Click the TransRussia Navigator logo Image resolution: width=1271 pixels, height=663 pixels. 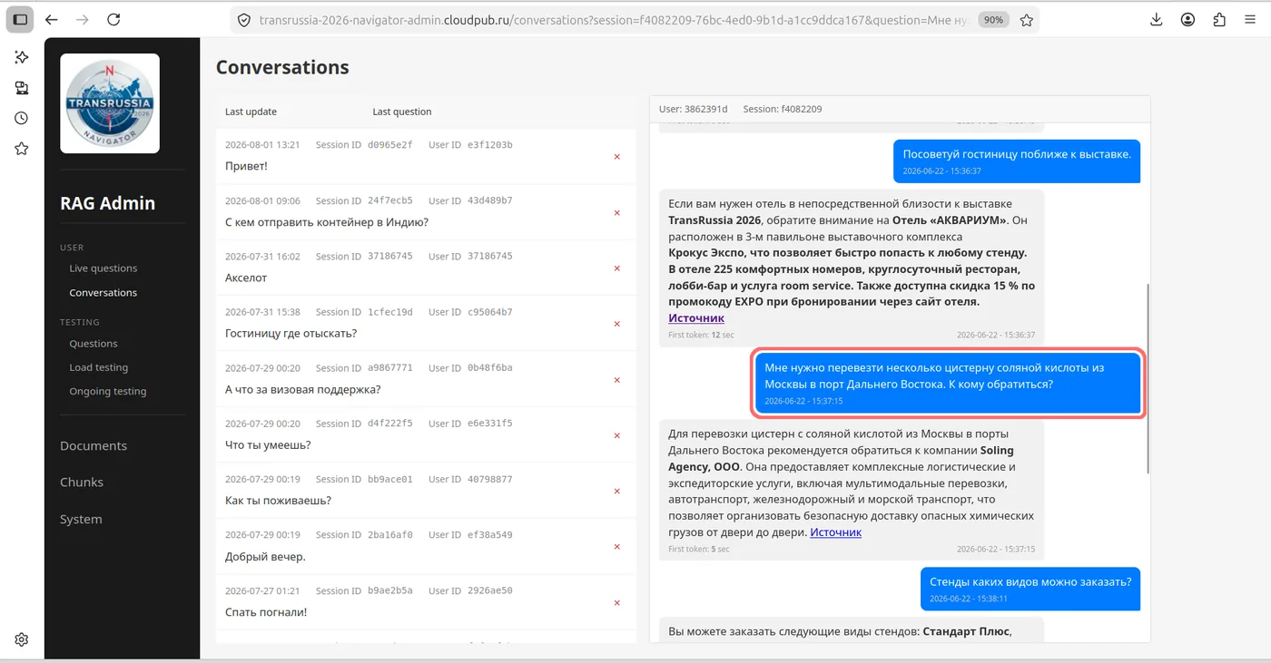[x=110, y=103]
